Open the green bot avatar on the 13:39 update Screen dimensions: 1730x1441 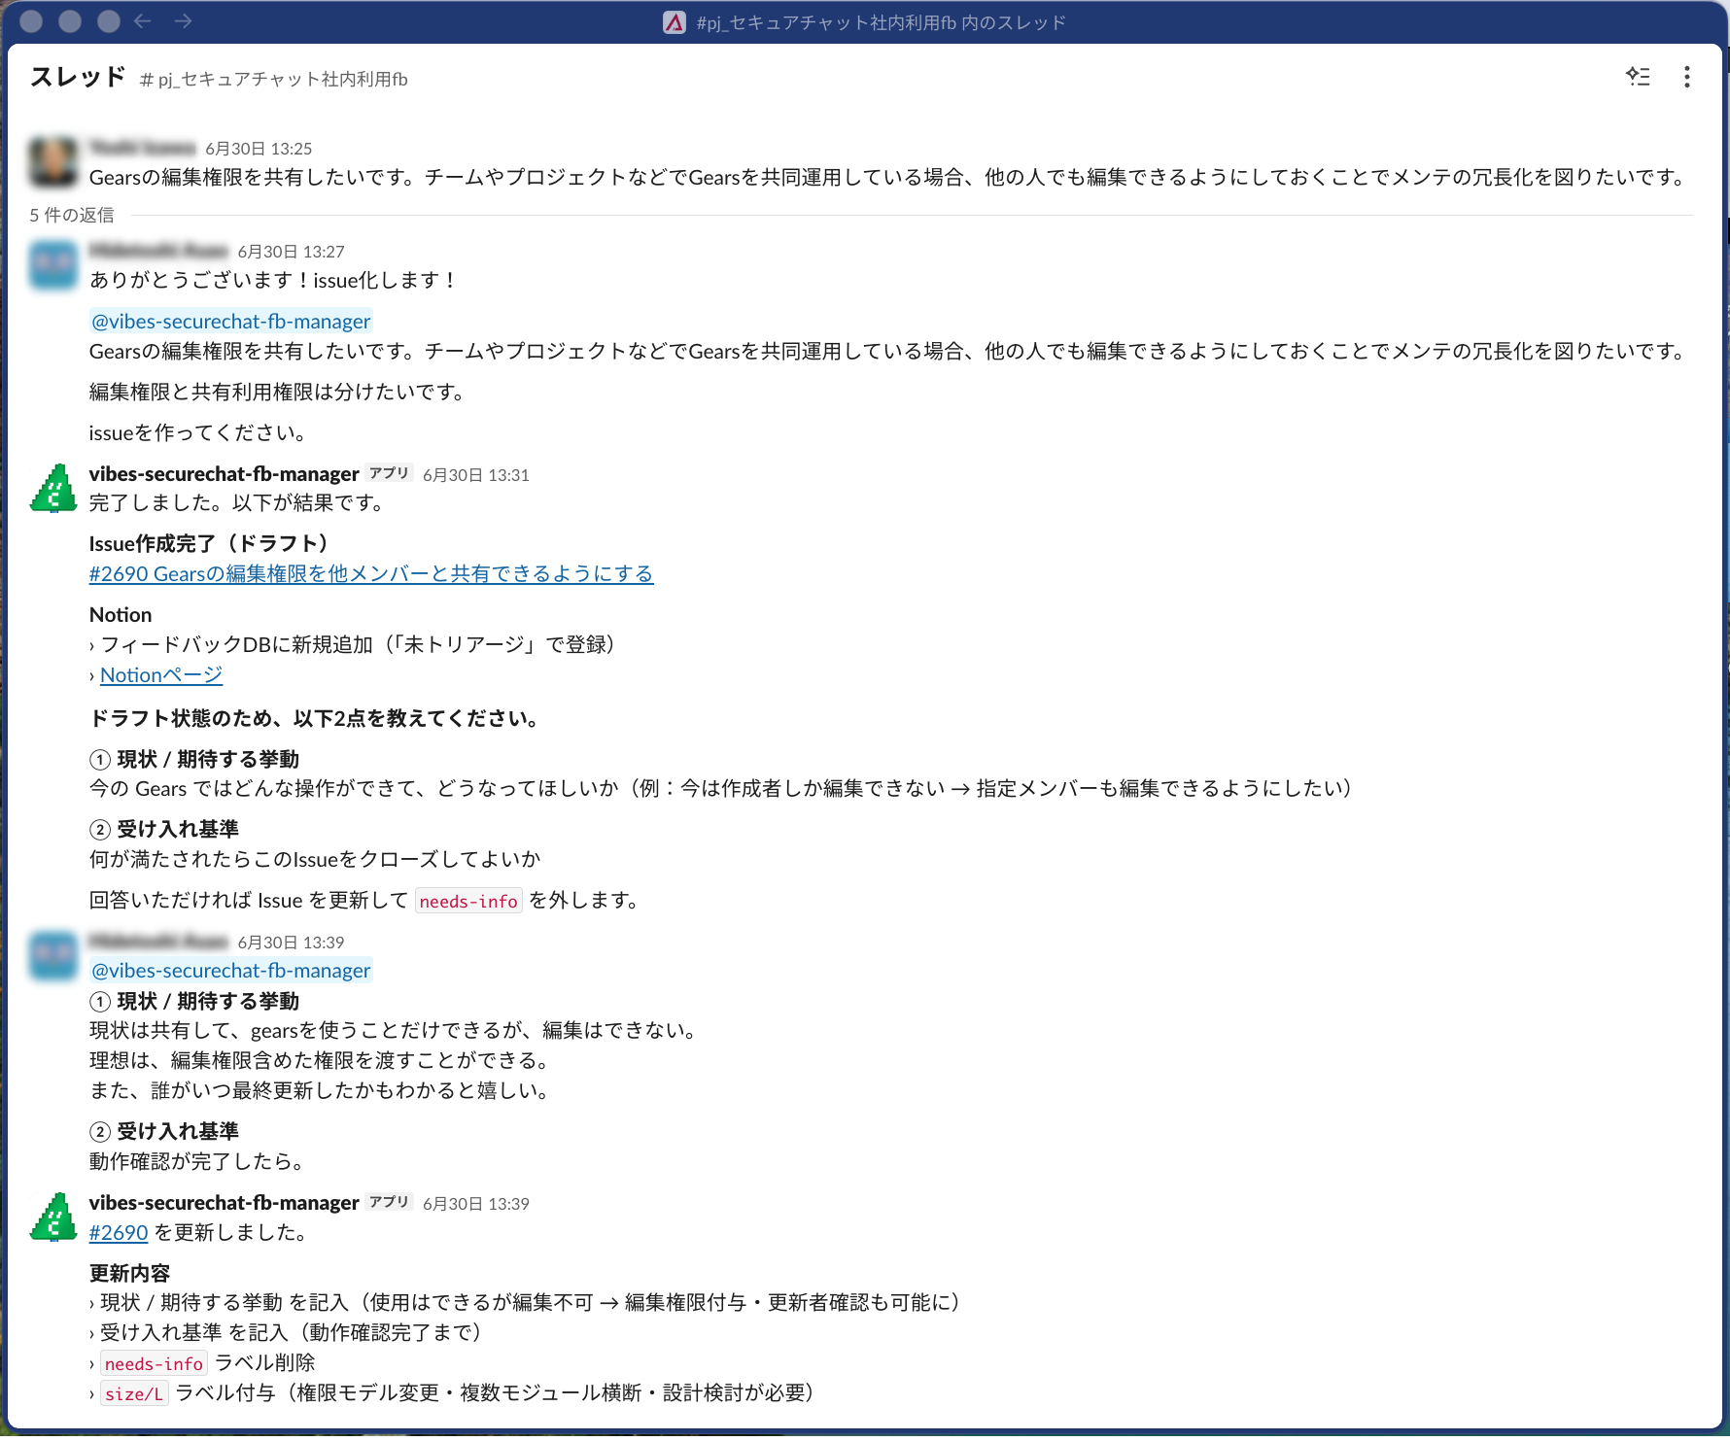53,1217
